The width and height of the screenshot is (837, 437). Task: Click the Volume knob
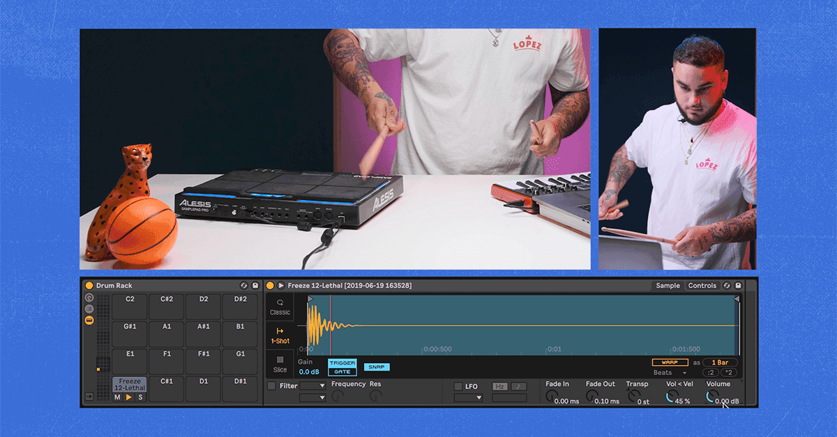pos(712,397)
